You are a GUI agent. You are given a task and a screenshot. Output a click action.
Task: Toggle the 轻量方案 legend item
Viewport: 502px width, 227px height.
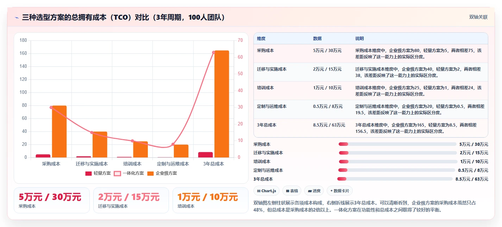click(98, 173)
